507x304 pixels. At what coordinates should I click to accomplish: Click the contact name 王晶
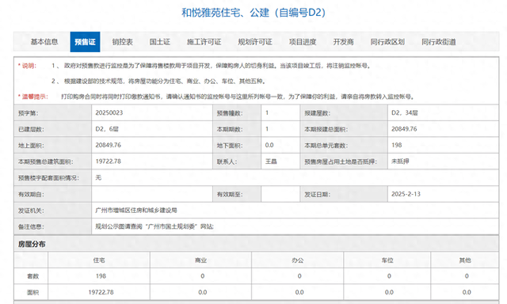(271, 161)
